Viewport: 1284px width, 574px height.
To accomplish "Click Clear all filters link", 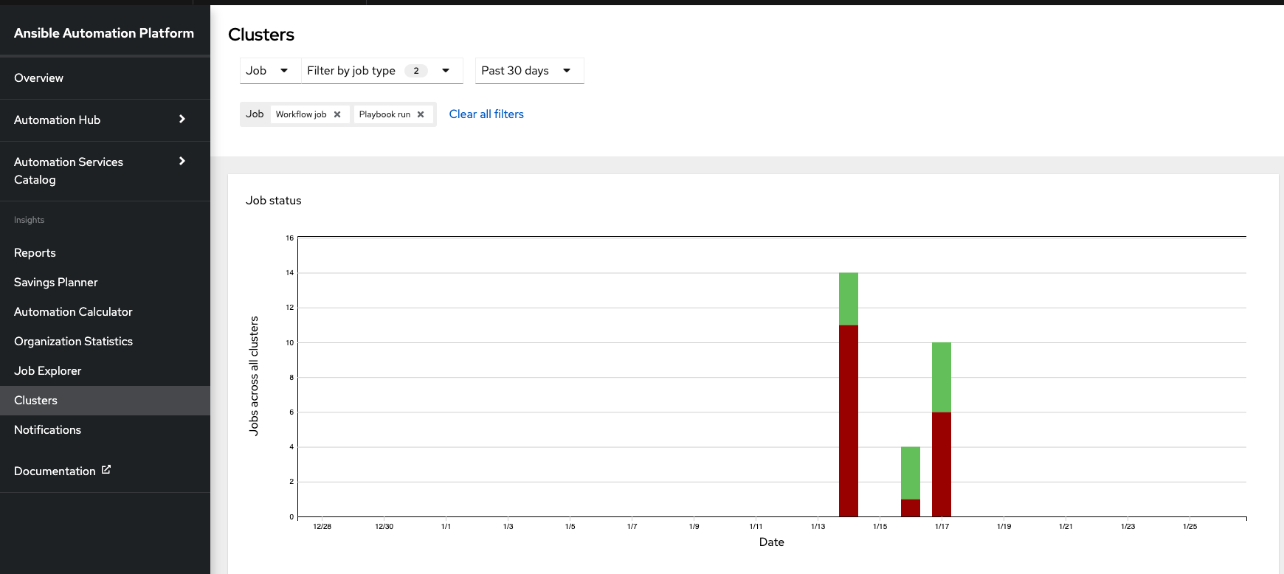I will click(486, 114).
